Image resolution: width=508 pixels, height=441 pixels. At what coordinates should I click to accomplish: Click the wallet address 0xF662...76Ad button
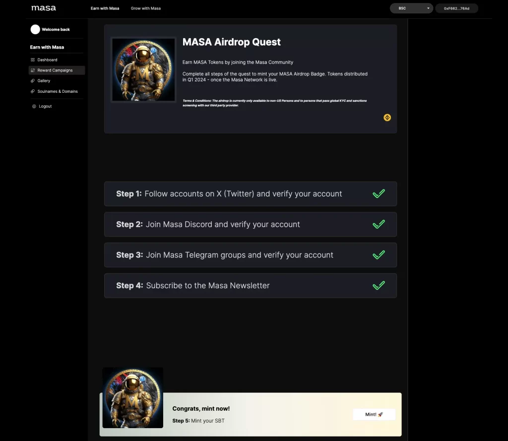click(x=456, y=8)
